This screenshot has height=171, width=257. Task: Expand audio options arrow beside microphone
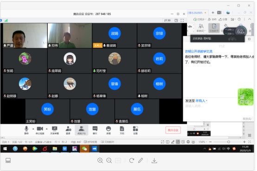33,129
